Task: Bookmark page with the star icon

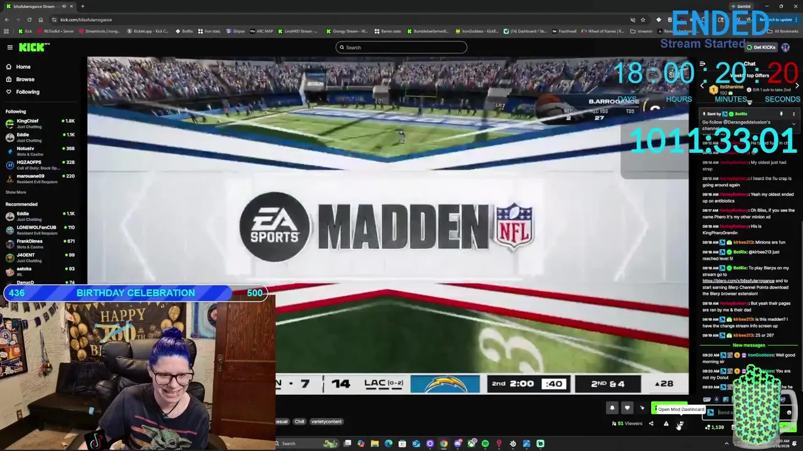Action: (x=643, y=19)
